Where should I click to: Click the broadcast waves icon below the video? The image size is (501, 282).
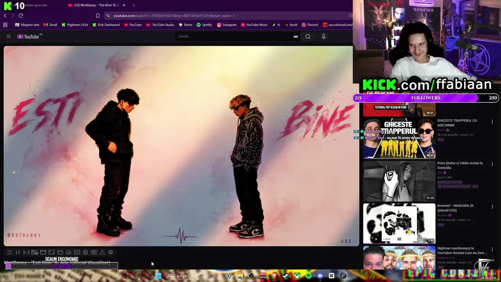tap(26, 253)
